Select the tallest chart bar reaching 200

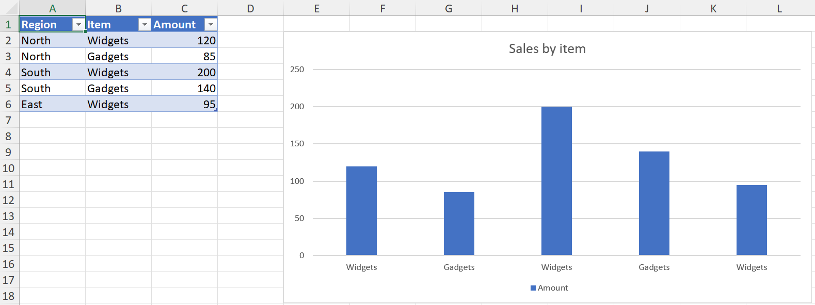tap(556, 181)
